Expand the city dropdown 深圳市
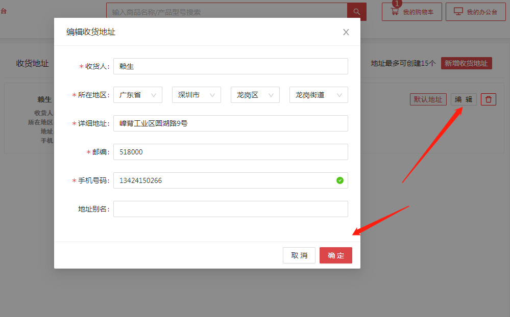 [x=197, y=95]
